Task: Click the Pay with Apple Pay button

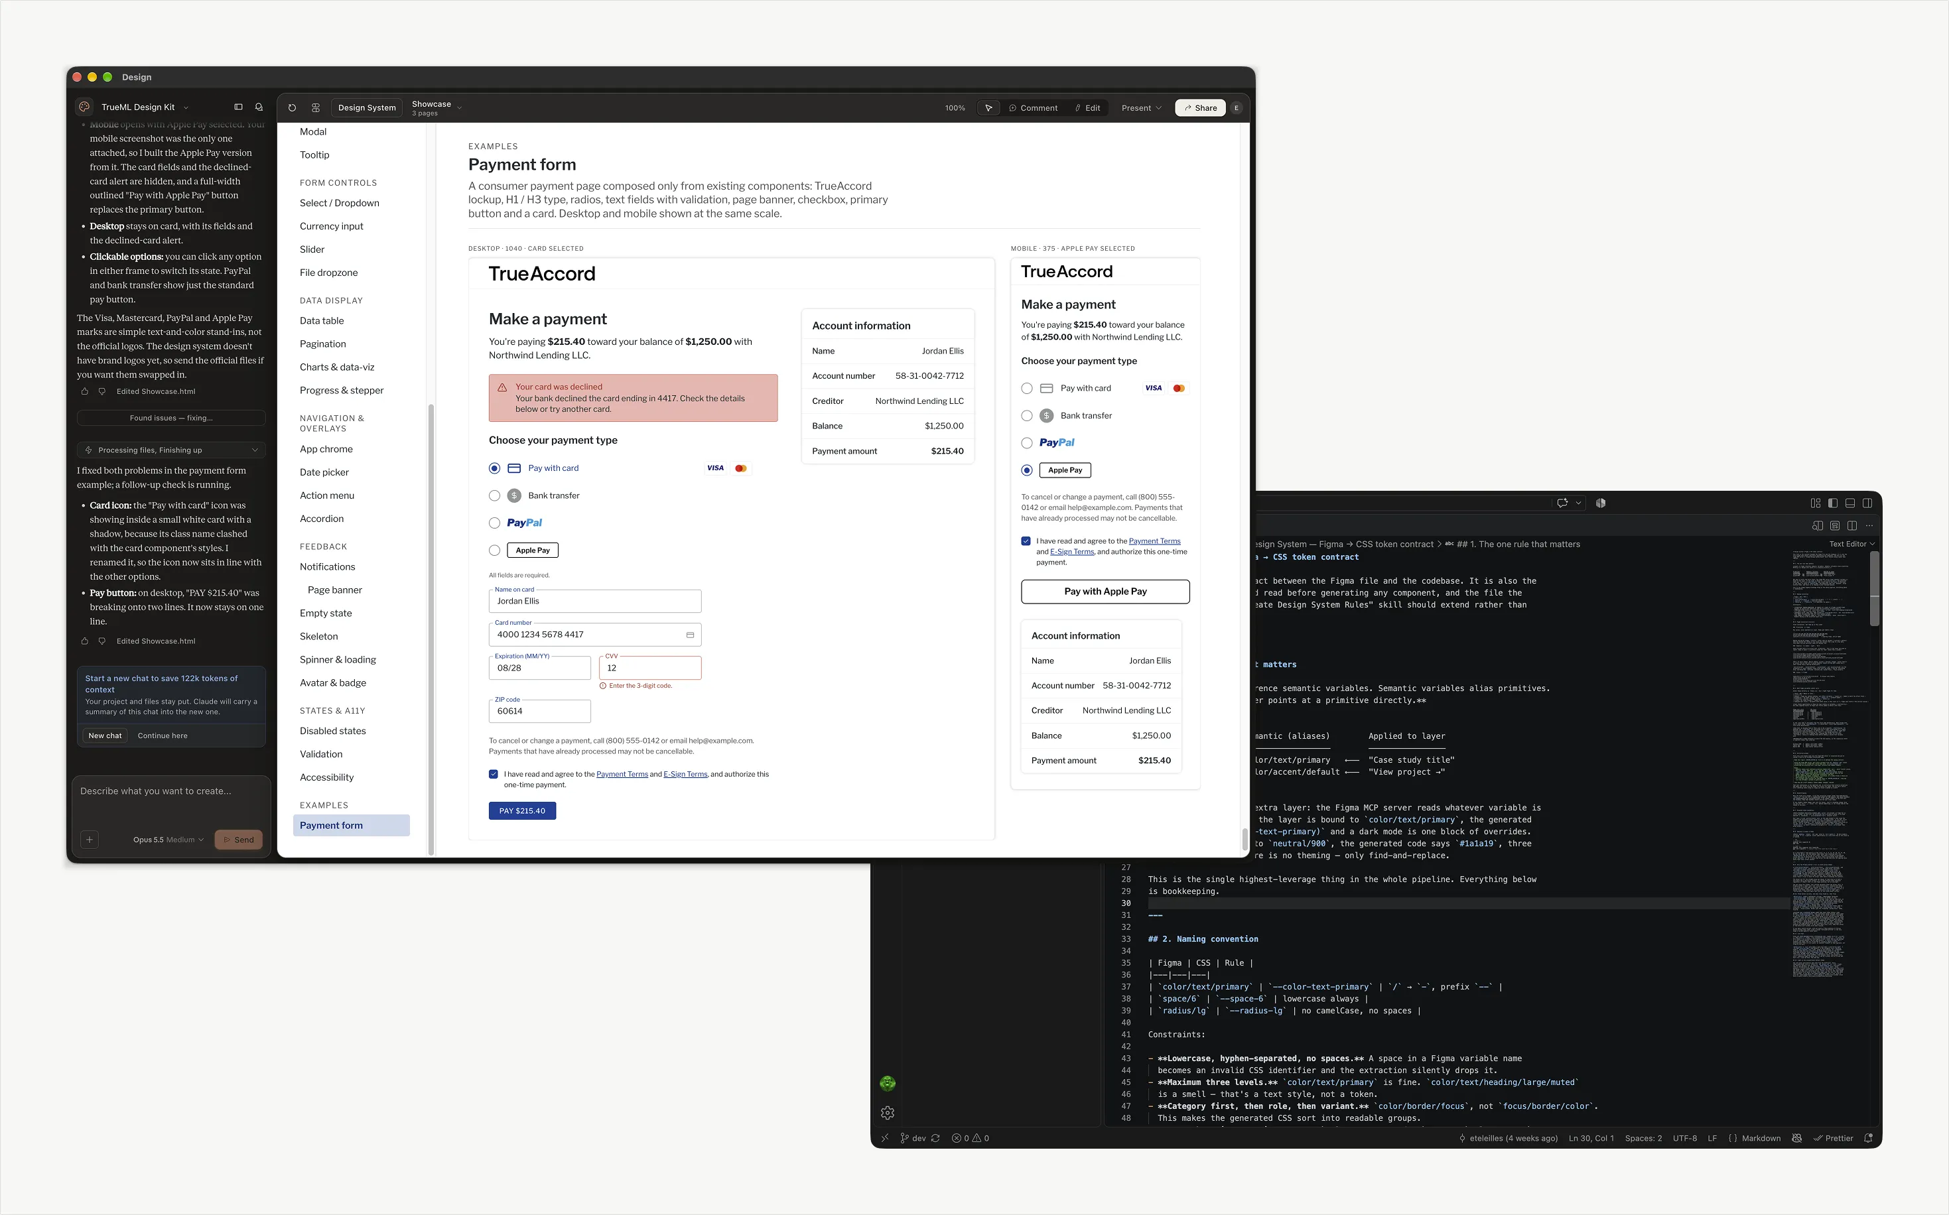Action: tap(1105, 592)
